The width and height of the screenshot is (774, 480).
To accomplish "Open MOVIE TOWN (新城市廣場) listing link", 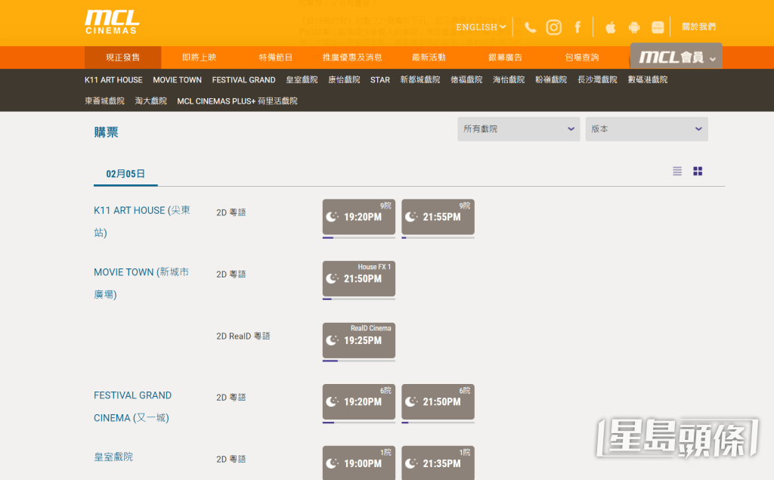I will [141, 283].
